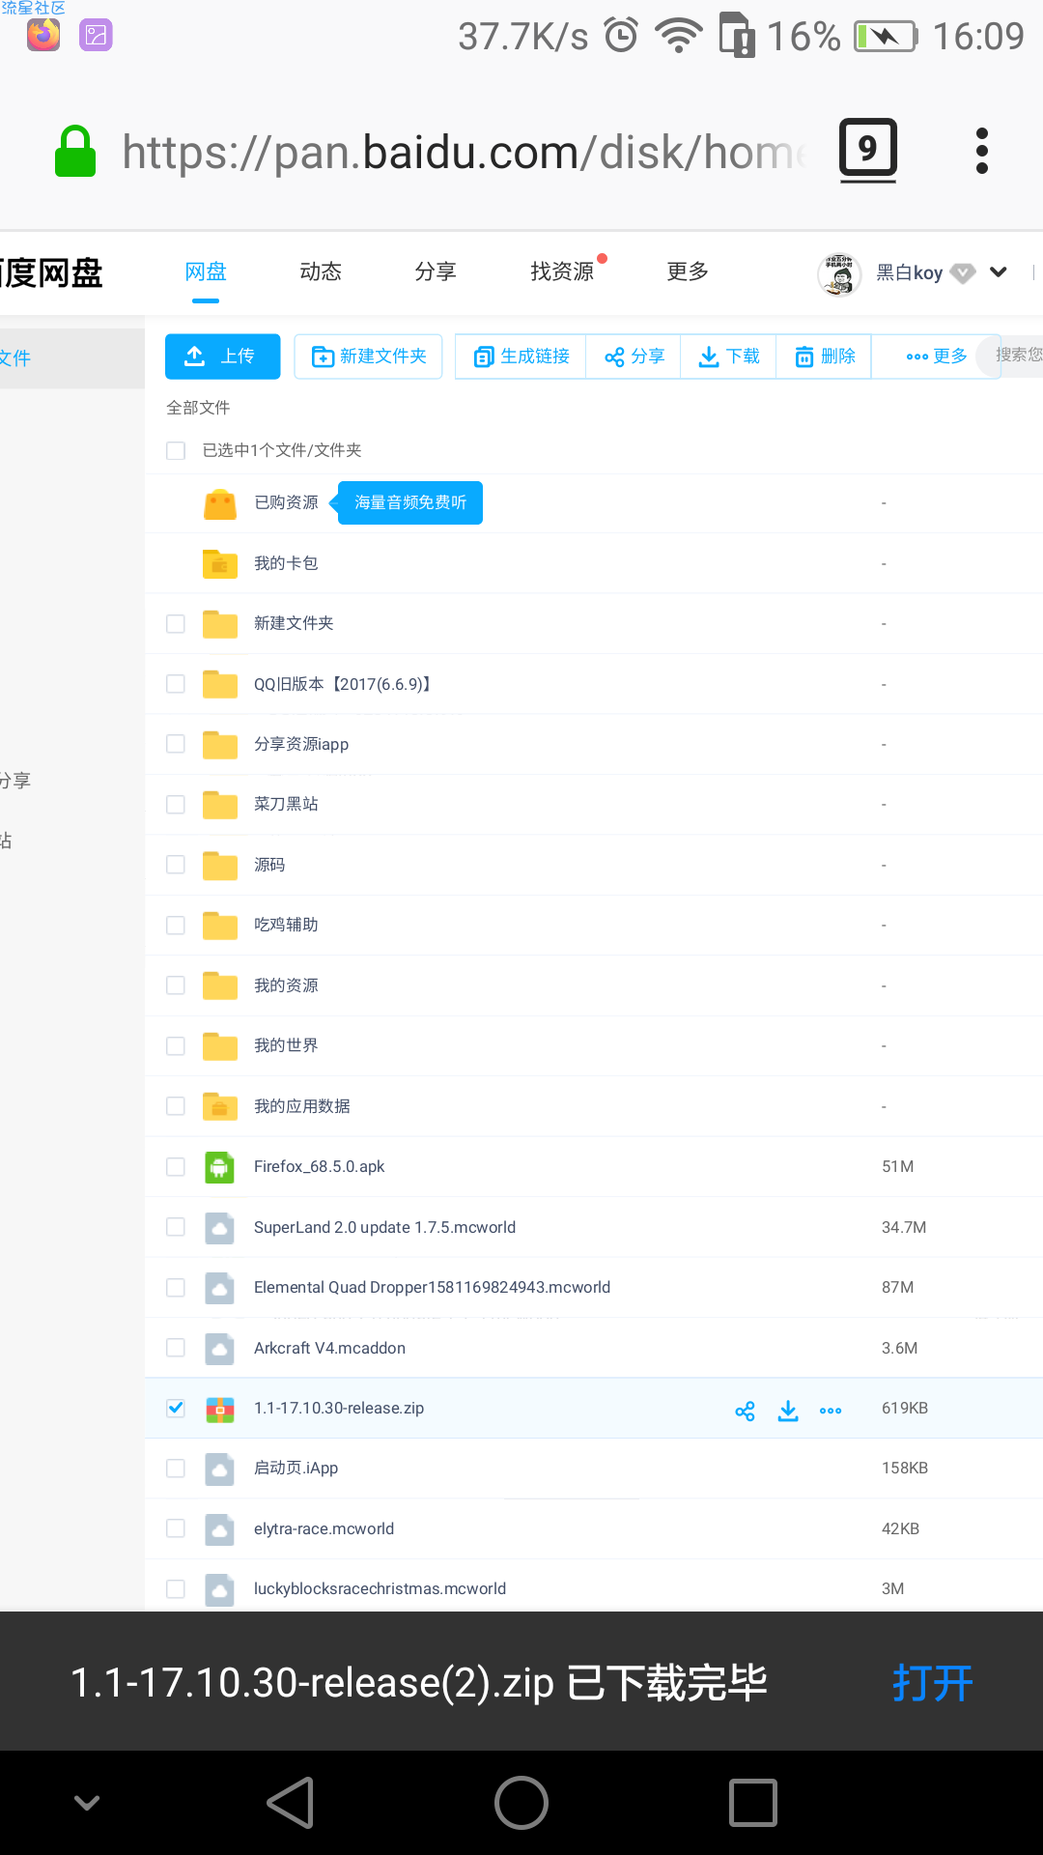Screen dimensions: 1043x1855
Task: Open the 我的世界 folder name
Action: 286,1045
